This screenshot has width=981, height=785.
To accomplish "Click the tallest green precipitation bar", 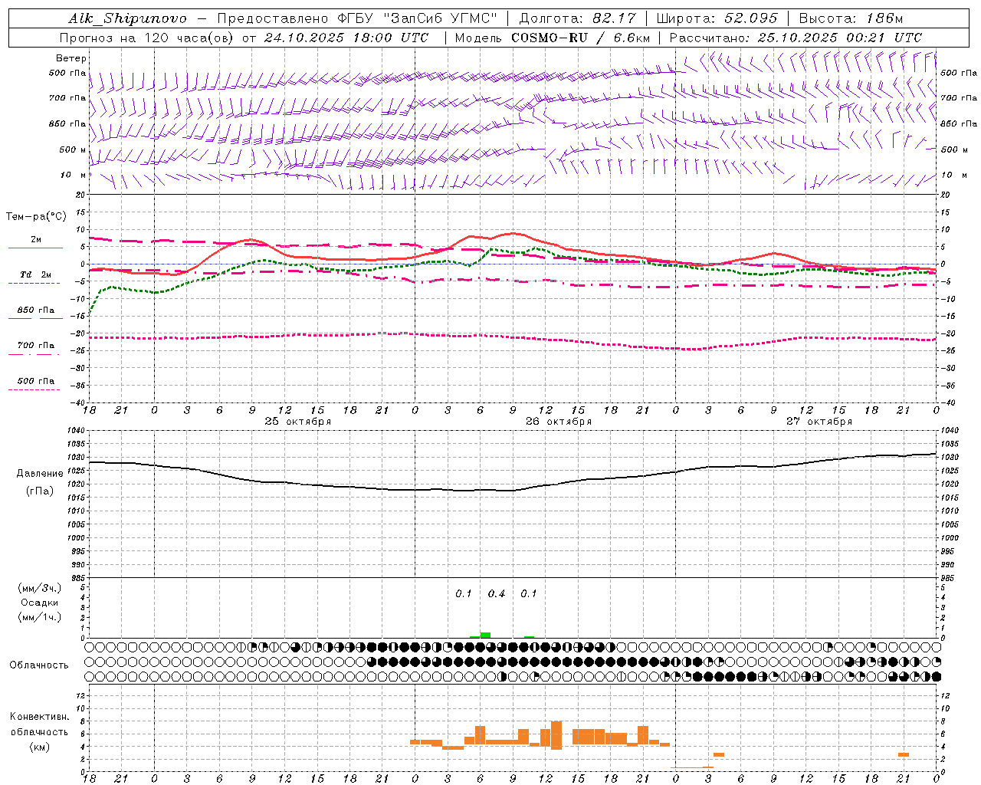I will [485, 635].
